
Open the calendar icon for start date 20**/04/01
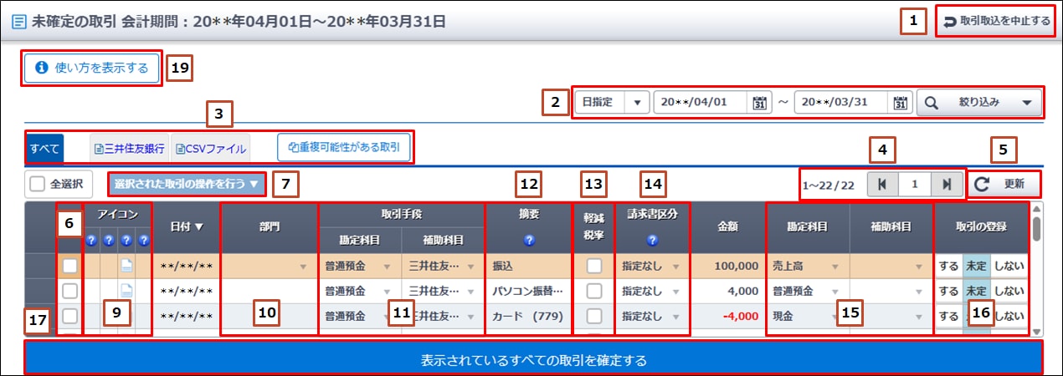coord(759,103)
